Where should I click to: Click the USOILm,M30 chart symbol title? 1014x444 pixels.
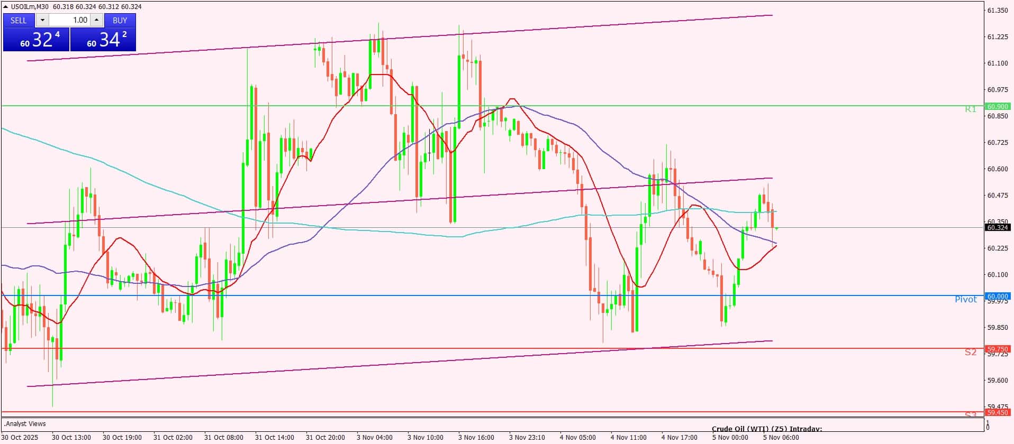pyautogui.click(x=30, y=6)
